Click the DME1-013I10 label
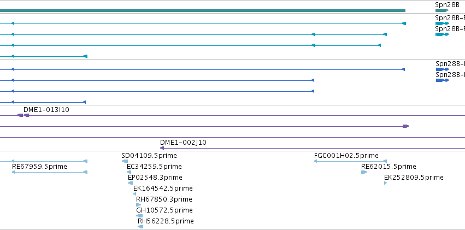The width and height of the screenshot is (465, 230). pos(46,110)
